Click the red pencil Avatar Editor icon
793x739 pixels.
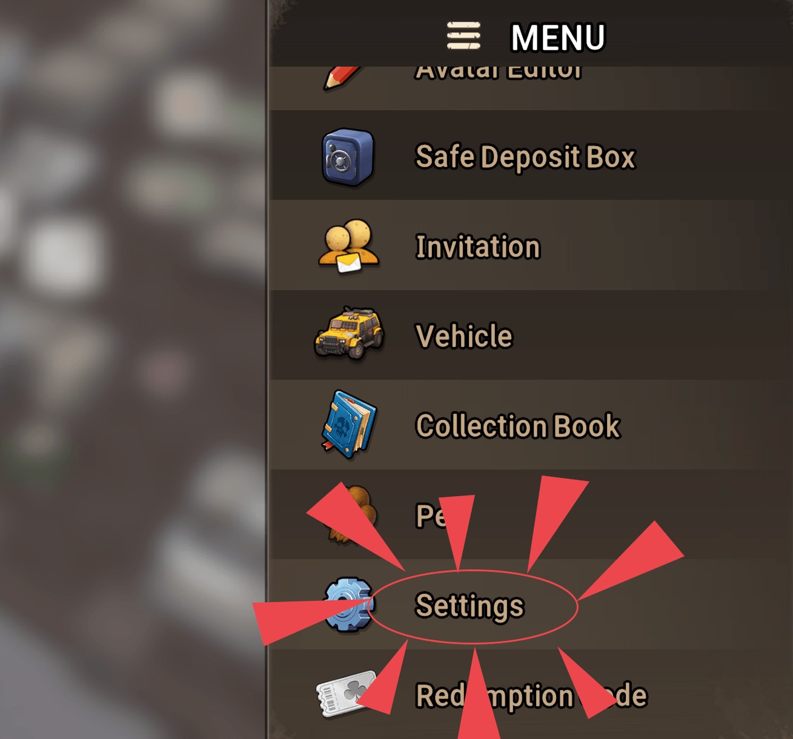(342, 78)
